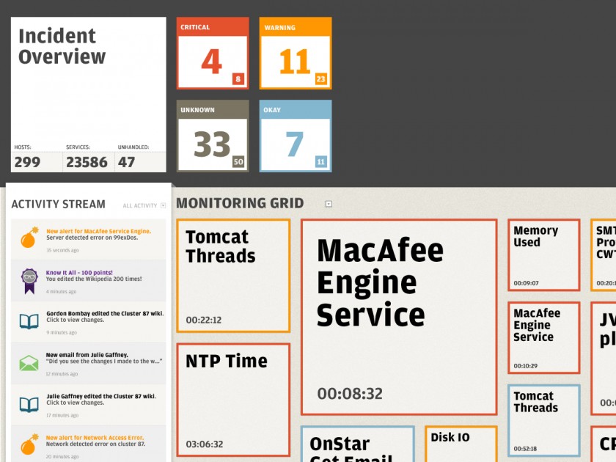Click the bomb icon for MacAfee Service Engine alert
The image size is (616, 462).
(30, 237)
